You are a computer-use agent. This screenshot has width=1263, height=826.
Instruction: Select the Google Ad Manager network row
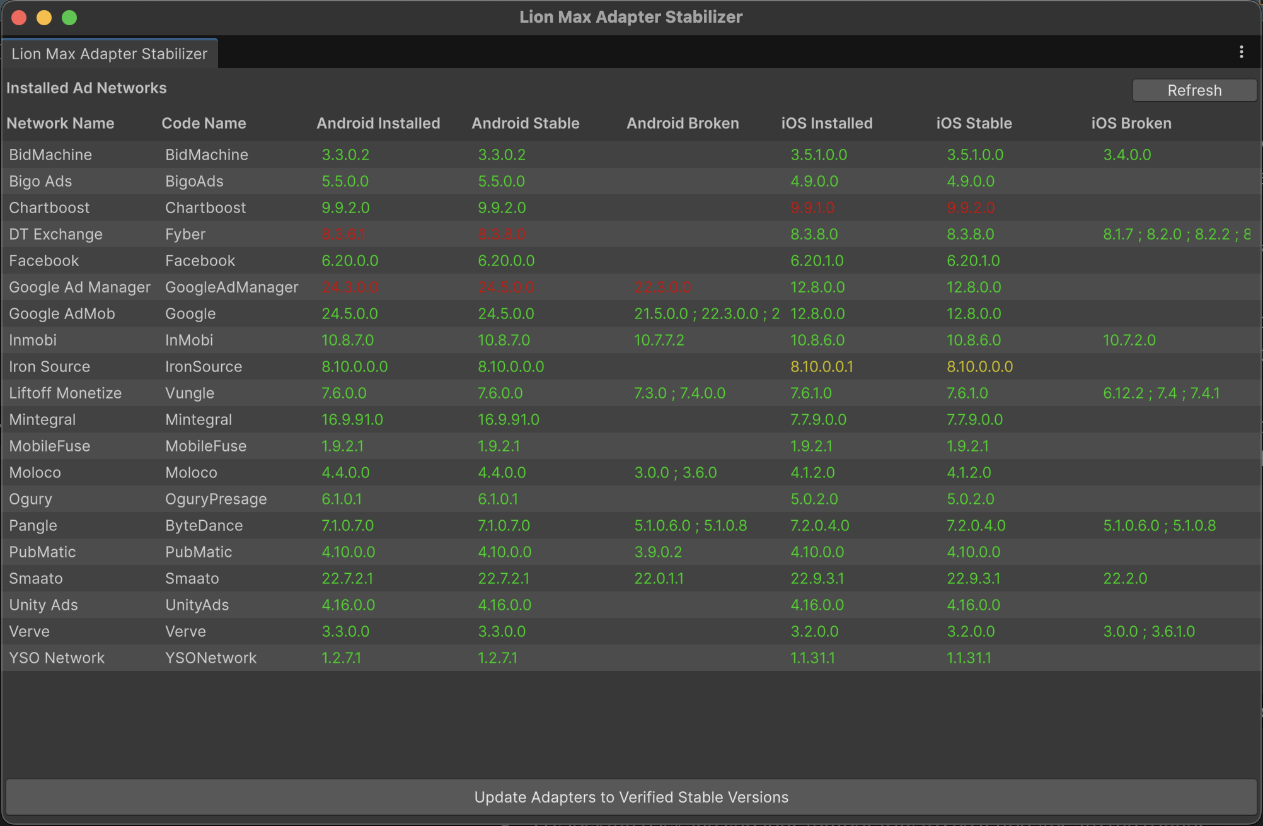pyautogui.click(x=79, y=288)
